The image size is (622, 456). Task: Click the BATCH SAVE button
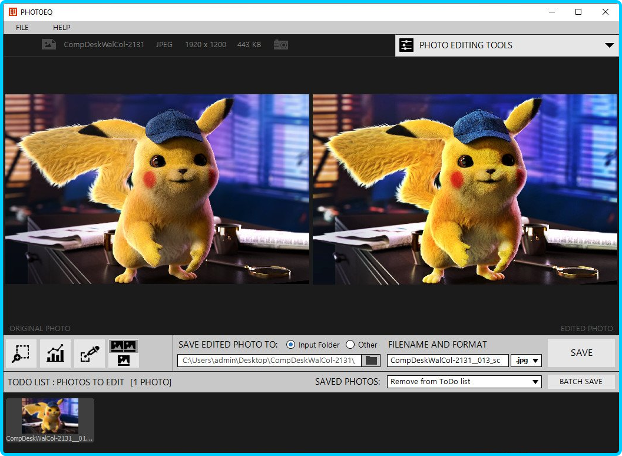click(581, 382)
